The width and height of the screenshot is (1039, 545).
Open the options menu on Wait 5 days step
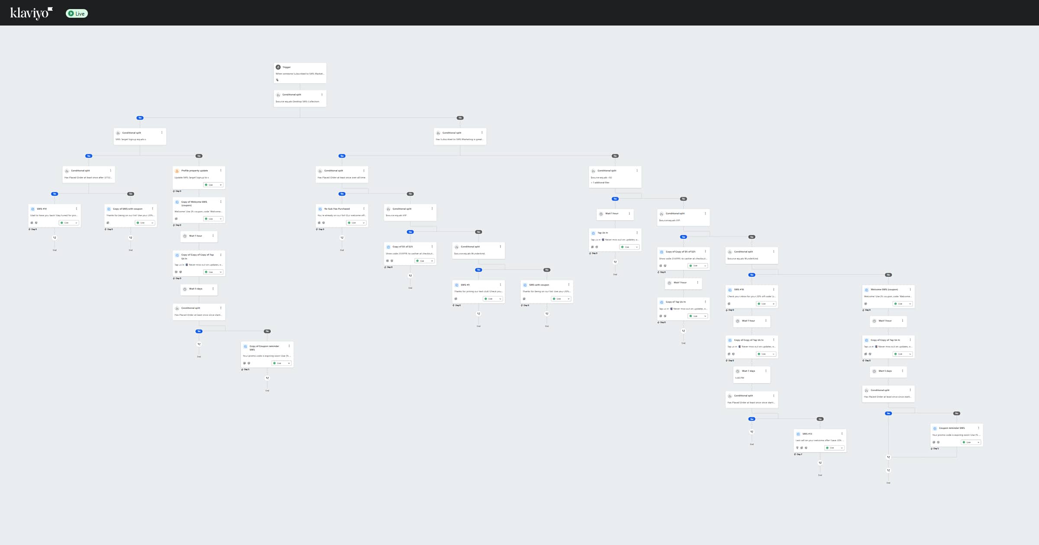pyautogui.click(x=213, y=289)
